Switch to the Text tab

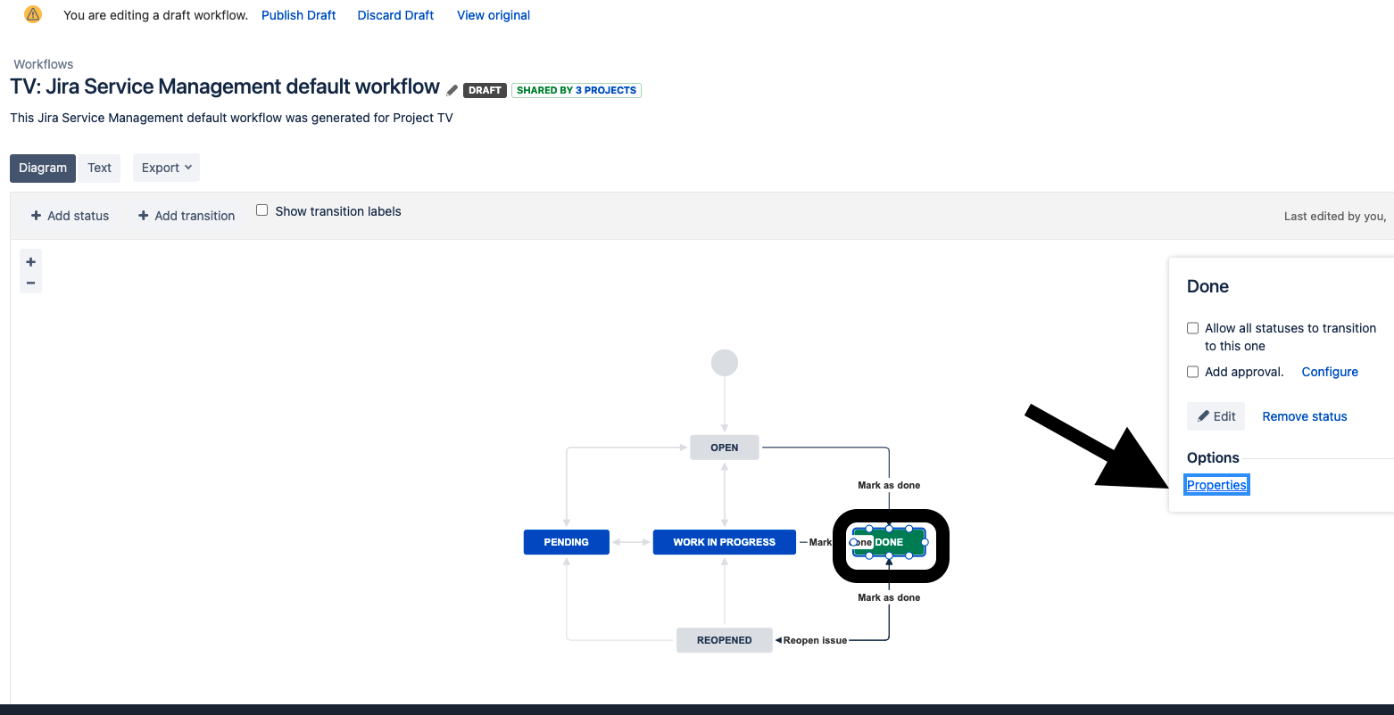[x=99, y=168]
